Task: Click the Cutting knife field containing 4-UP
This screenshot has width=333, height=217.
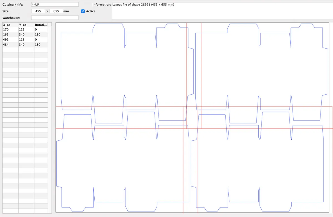Action: 55,4
